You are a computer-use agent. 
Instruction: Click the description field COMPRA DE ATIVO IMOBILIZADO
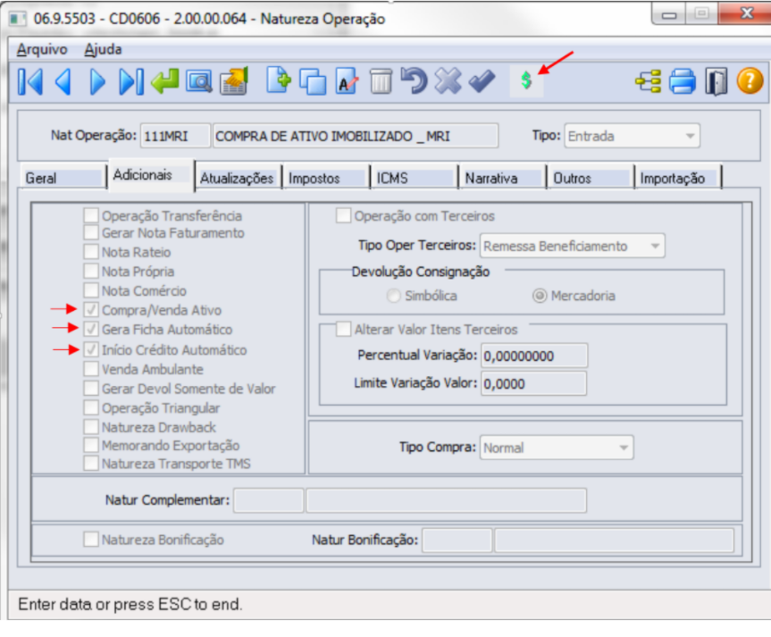(356, 136)
